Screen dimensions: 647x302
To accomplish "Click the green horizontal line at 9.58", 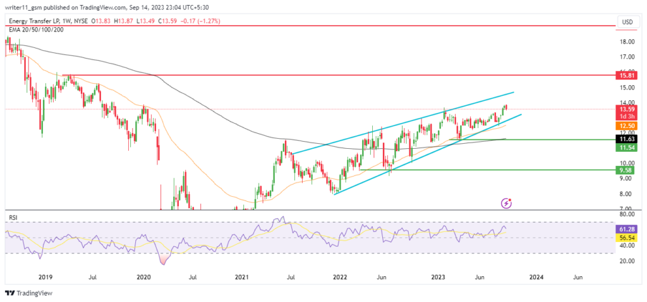I will point(487,170).
